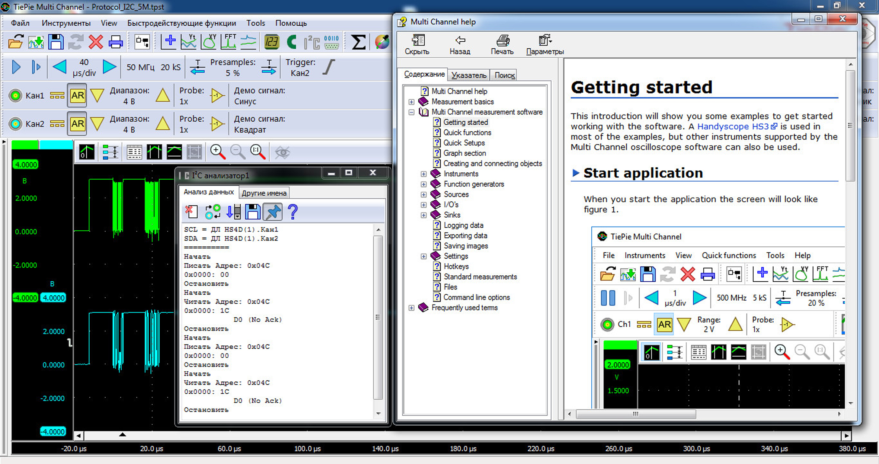Switch to the Другие имена tab
This screenshot has width=879, height=464.
tap(264, 193)
